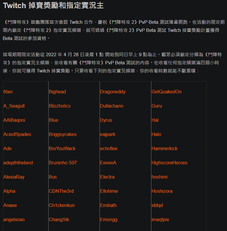This screenshot has height=231, width=227.
Task: Select the Halo link
Action: point(156,134)
